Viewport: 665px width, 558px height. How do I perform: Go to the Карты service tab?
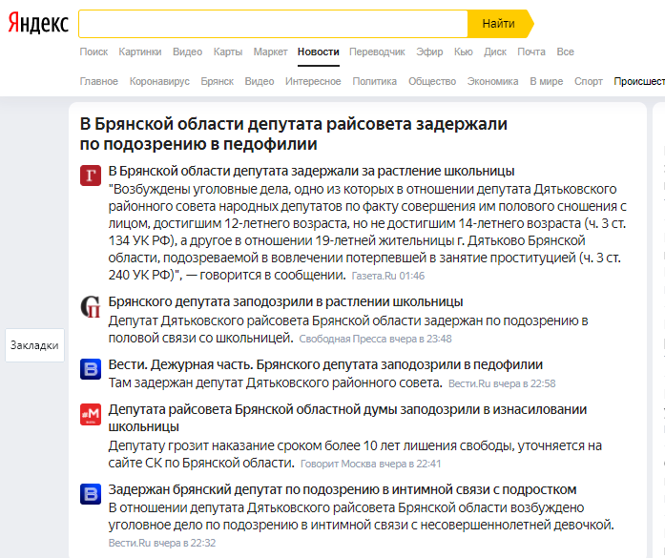pyautogui.click(x=228, y=52)
